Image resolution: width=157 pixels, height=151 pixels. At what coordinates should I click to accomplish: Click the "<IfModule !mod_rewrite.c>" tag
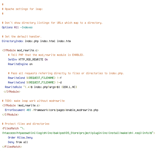[x=21, y=105]
